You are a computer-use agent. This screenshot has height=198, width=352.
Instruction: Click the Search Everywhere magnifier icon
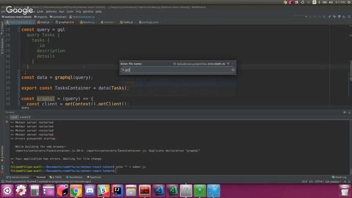[349, 16]
